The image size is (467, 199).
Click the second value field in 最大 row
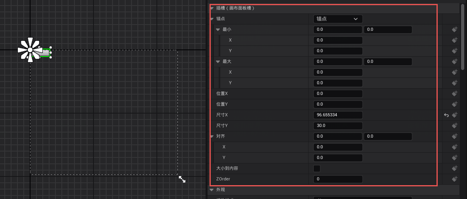click(x=388, y=62)
